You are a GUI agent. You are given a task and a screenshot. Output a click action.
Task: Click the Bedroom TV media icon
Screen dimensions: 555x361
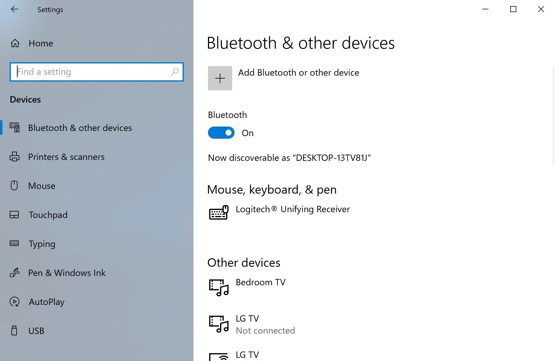[x=219, y=288]
